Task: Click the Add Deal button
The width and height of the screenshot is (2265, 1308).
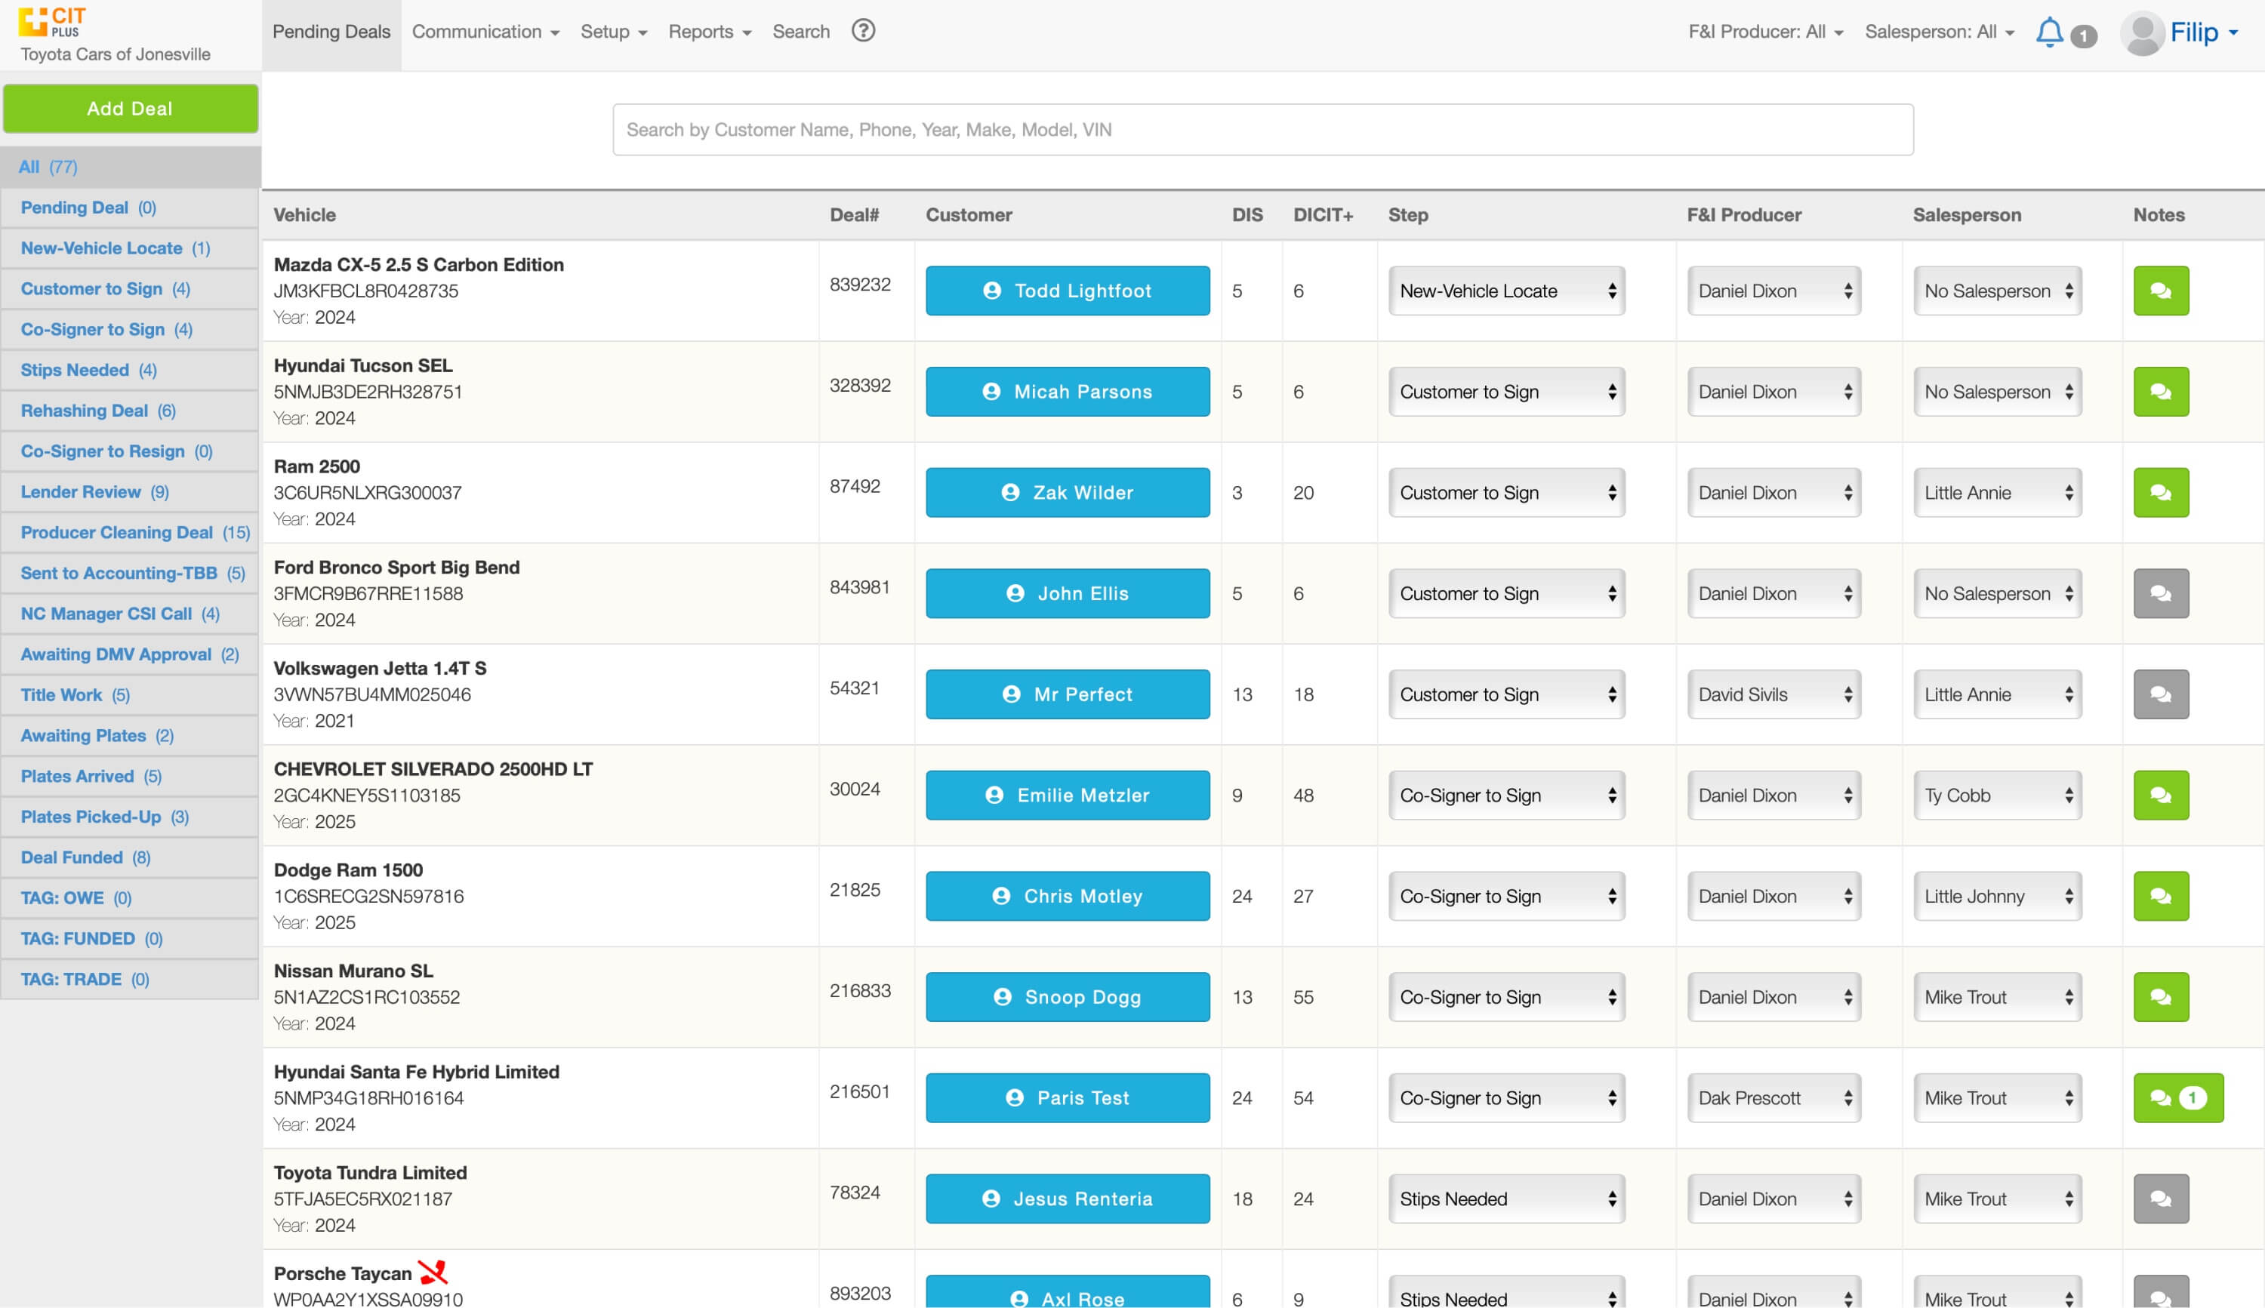Action: pyautogui.click(x=131, y=109)
